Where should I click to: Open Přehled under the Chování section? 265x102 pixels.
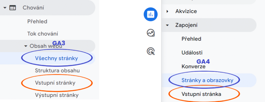click(37, 22)
